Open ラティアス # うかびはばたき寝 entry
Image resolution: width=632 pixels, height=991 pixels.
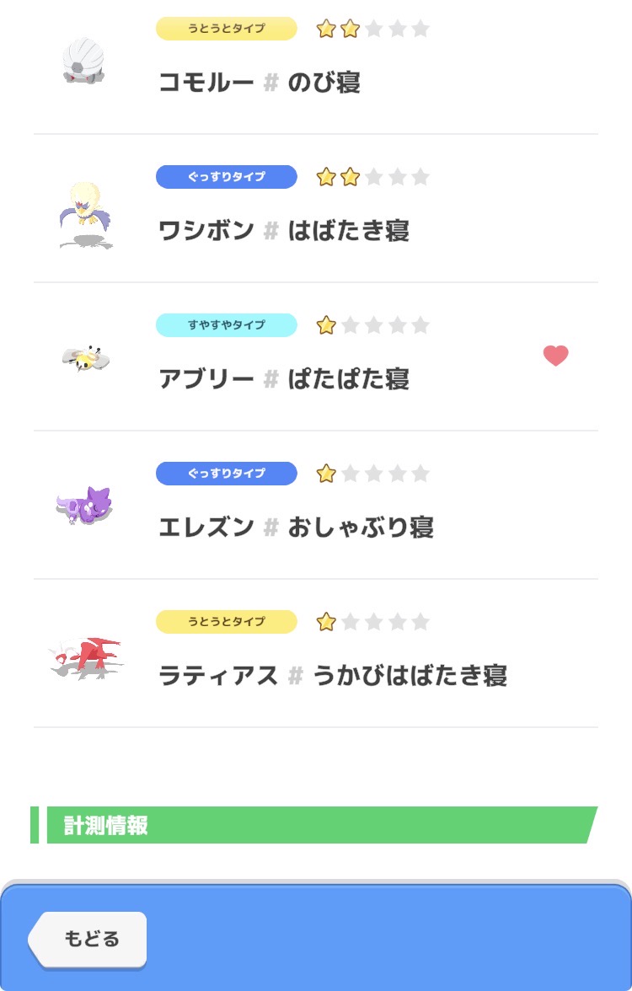pos(333,676)
